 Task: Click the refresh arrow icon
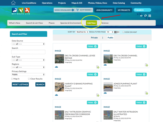point(145,16)
